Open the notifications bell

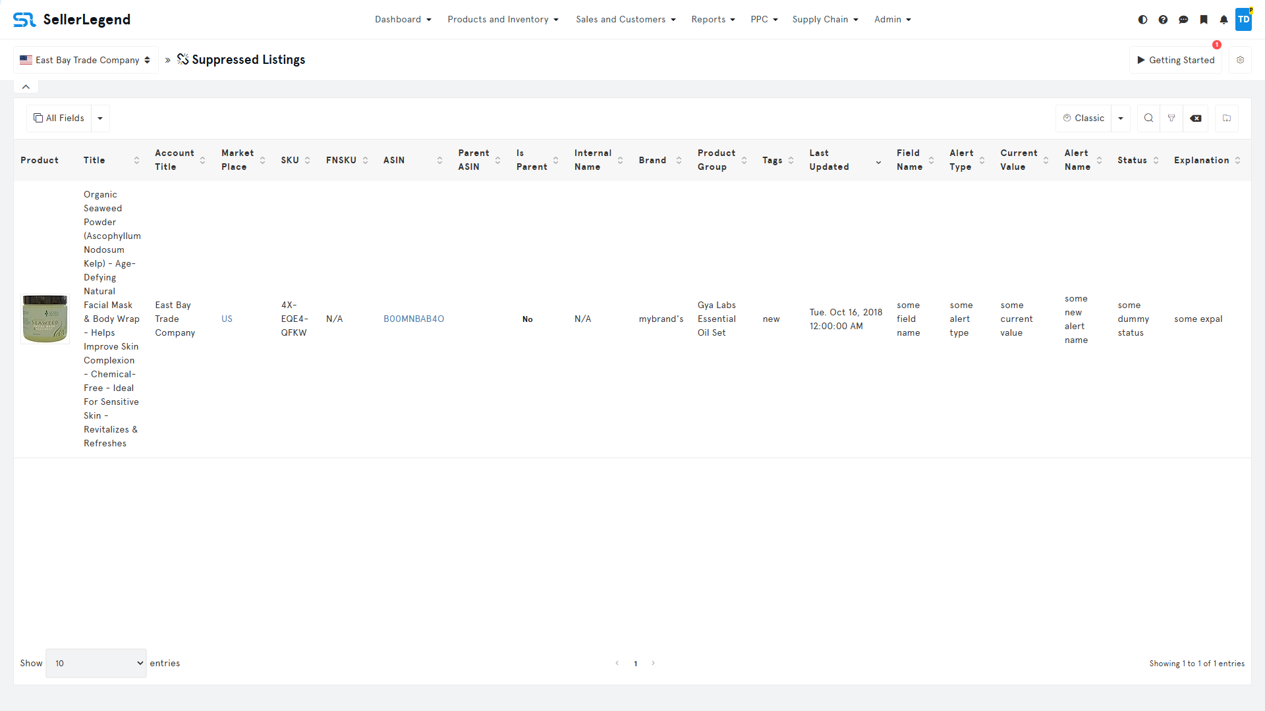pos(1224,20)
